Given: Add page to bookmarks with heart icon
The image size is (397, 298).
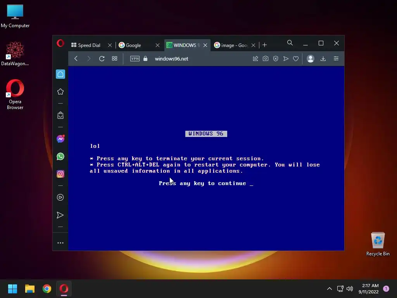Looking at the screenshot, I should (296, 59).
